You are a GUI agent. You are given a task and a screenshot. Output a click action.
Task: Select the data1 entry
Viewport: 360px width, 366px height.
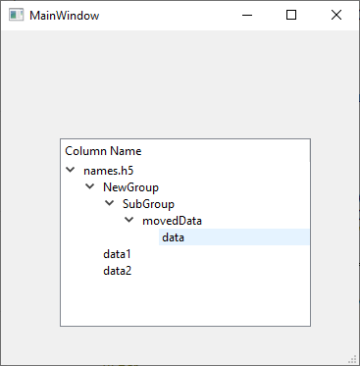click(117, 254)
